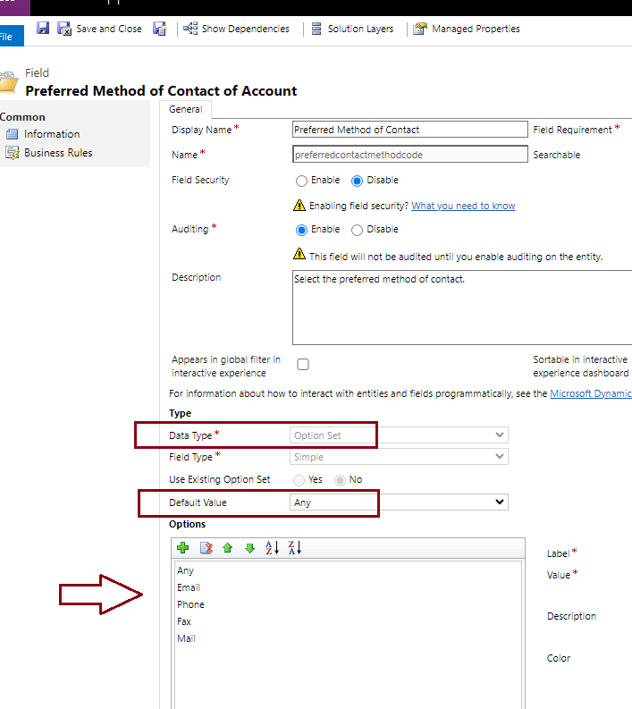Move option up with green up arrow

(x=228, y=547)
